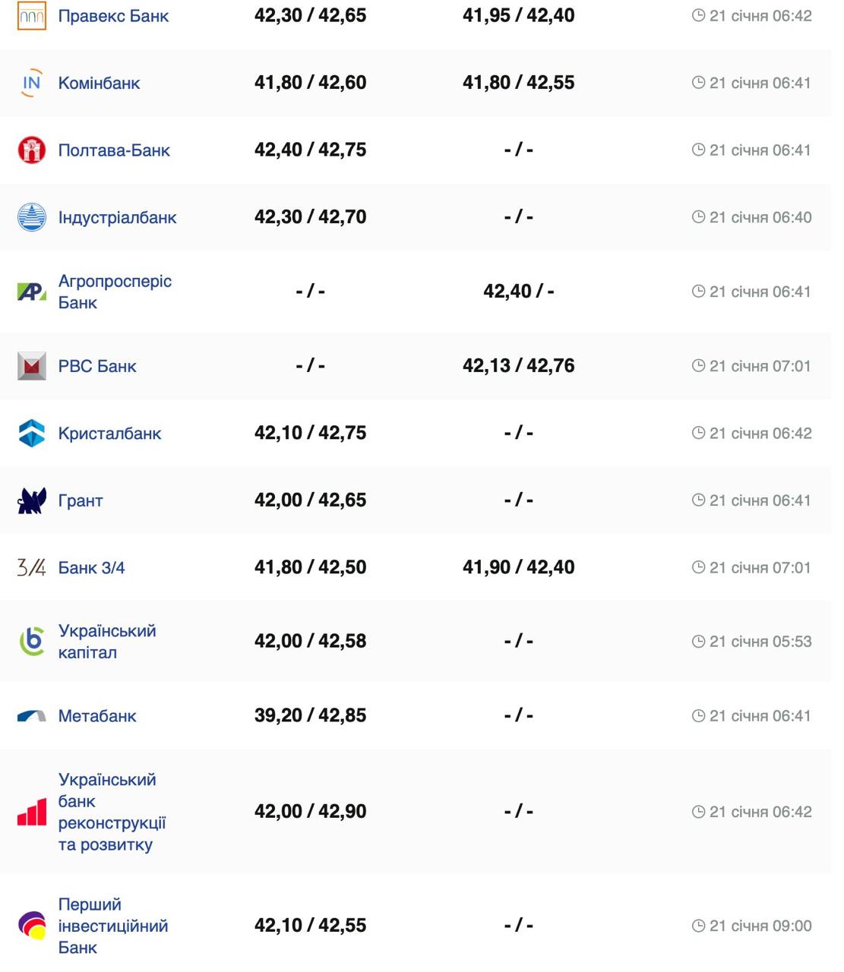This screenshot has height=972, width=844.
Task: Click the Метабанк rate 39,20 / 42,85
Action: [x=310, y=715]
